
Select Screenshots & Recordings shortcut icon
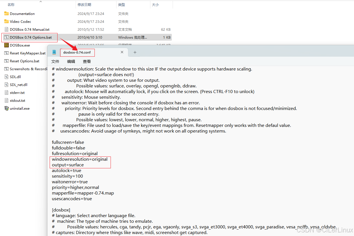6,69
